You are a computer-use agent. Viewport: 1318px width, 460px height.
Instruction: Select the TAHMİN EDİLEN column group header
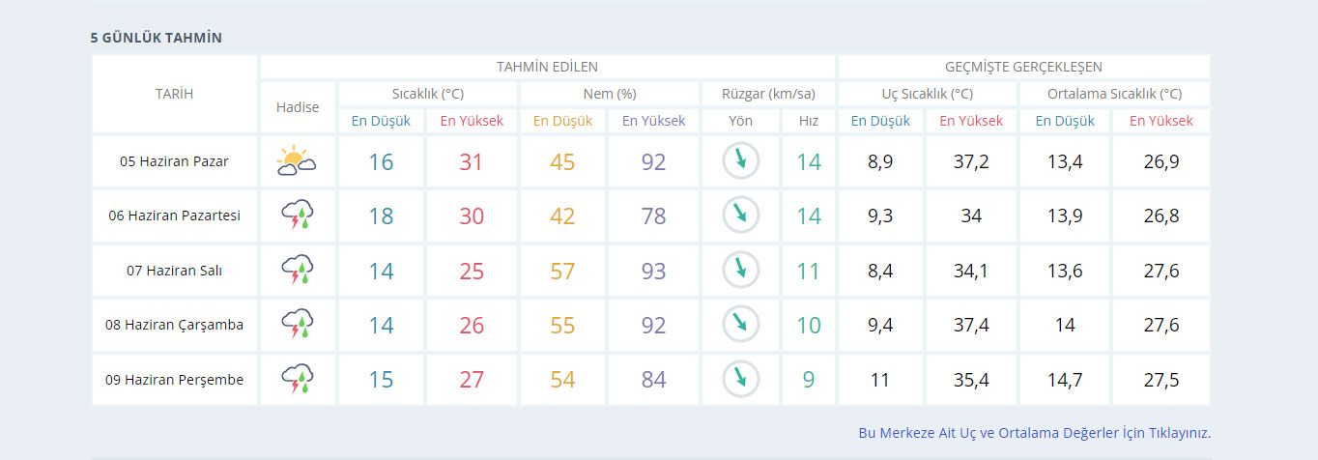point(547,67)
